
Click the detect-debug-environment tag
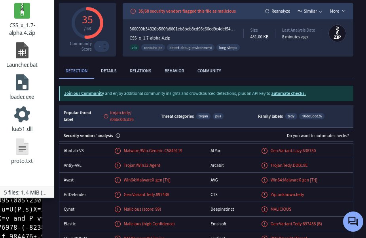click(190, 47)
